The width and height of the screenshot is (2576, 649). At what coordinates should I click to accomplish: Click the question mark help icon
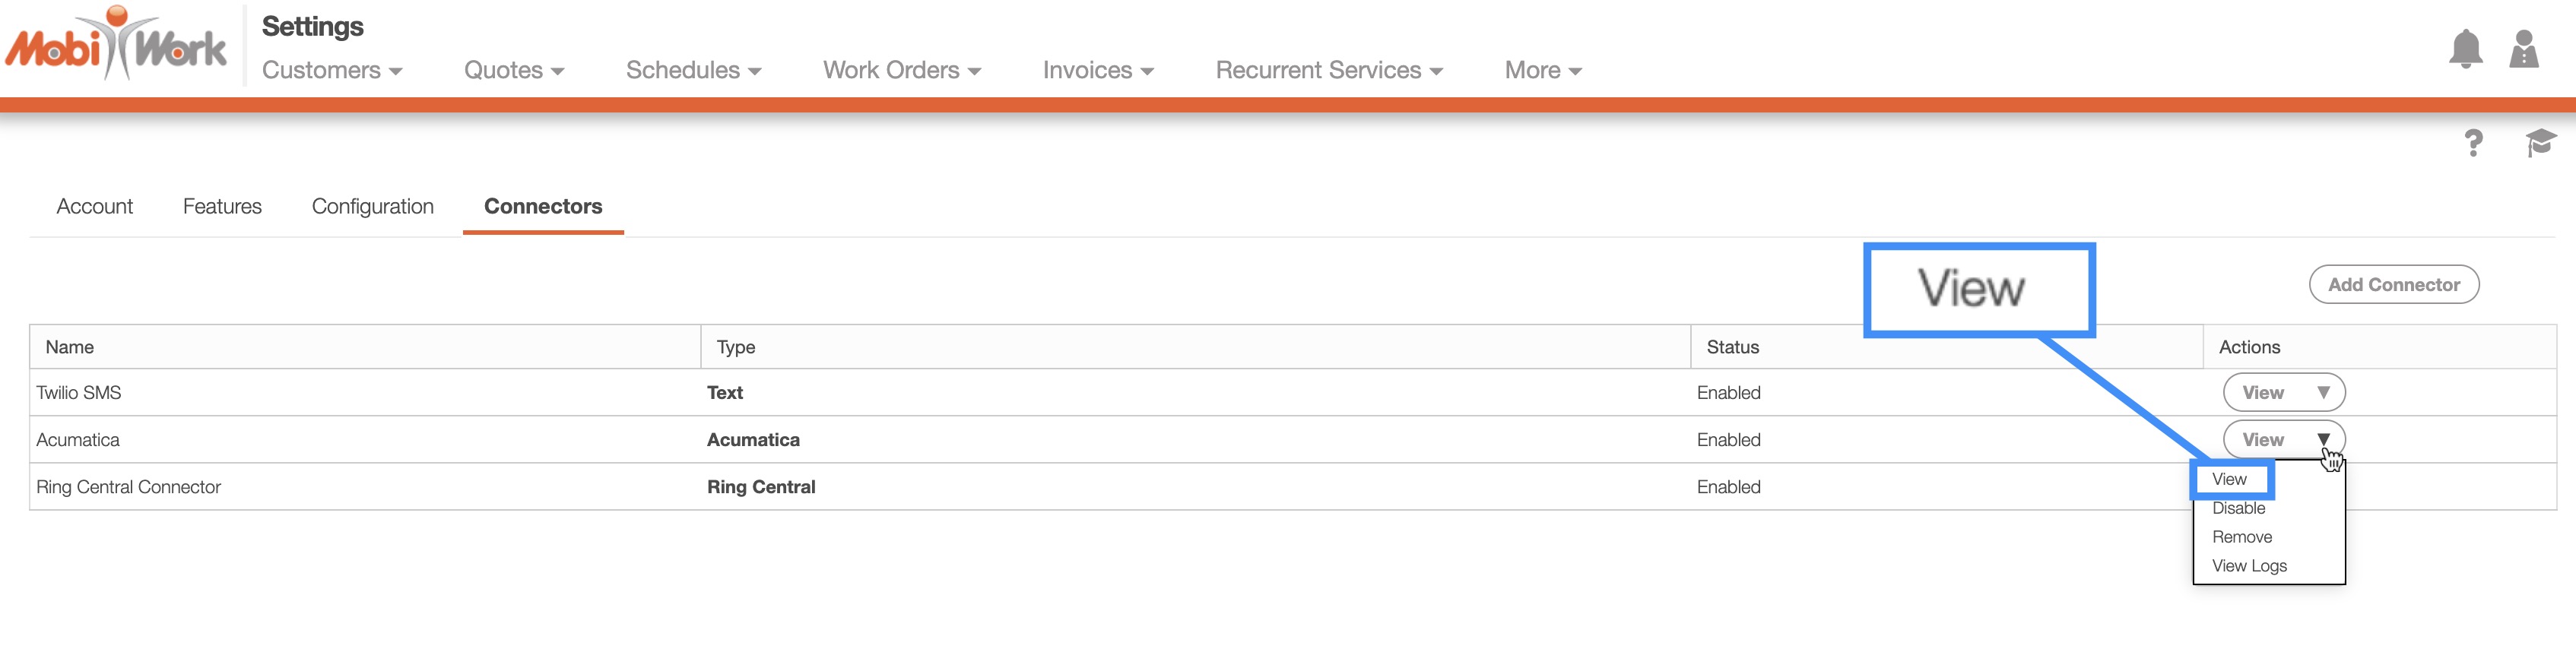[2473, 143]
